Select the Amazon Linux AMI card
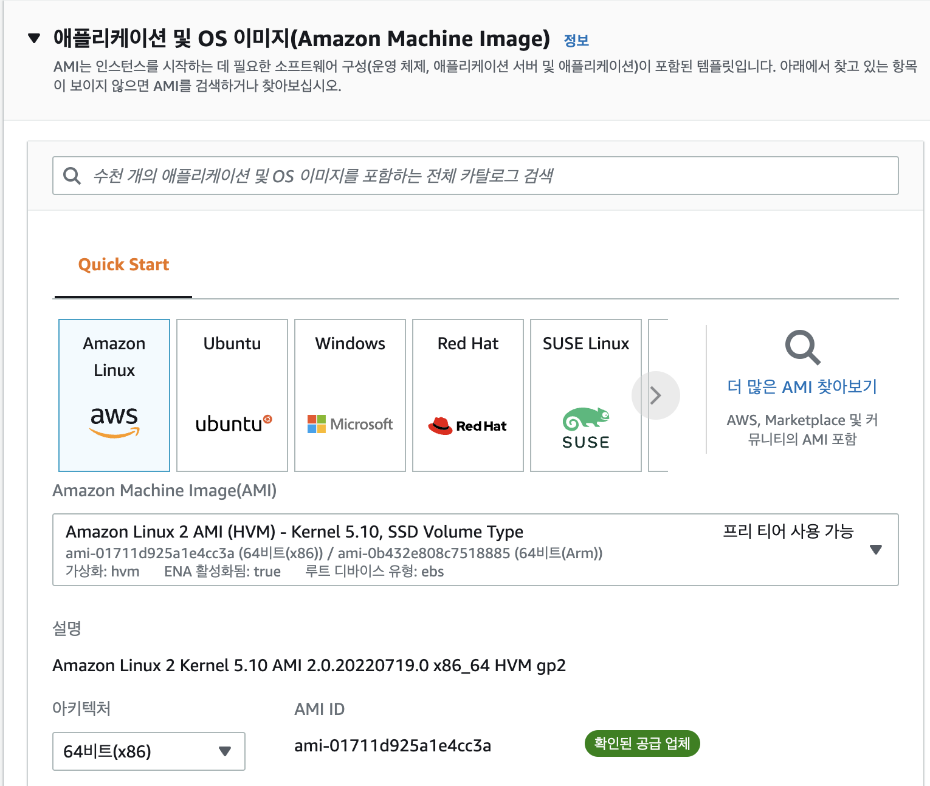The width and height of the screenshot is (930, 786). click(114, 395)
